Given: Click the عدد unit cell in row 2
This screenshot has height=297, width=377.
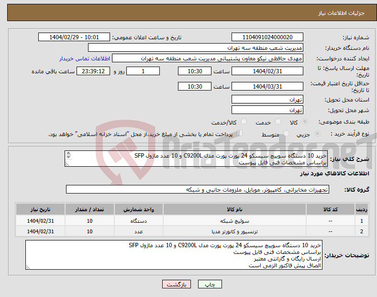Looking at the screenshot, I should point(139,231).
